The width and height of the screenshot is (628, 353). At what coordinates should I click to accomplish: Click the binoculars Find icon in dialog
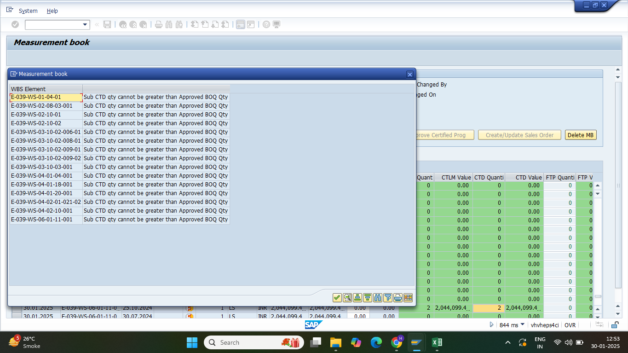378,298
